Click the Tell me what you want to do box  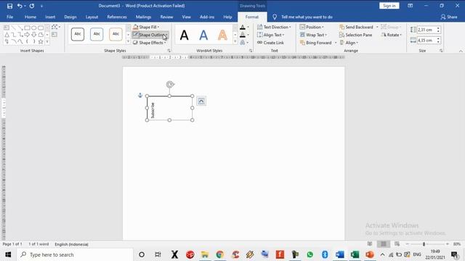307,17
